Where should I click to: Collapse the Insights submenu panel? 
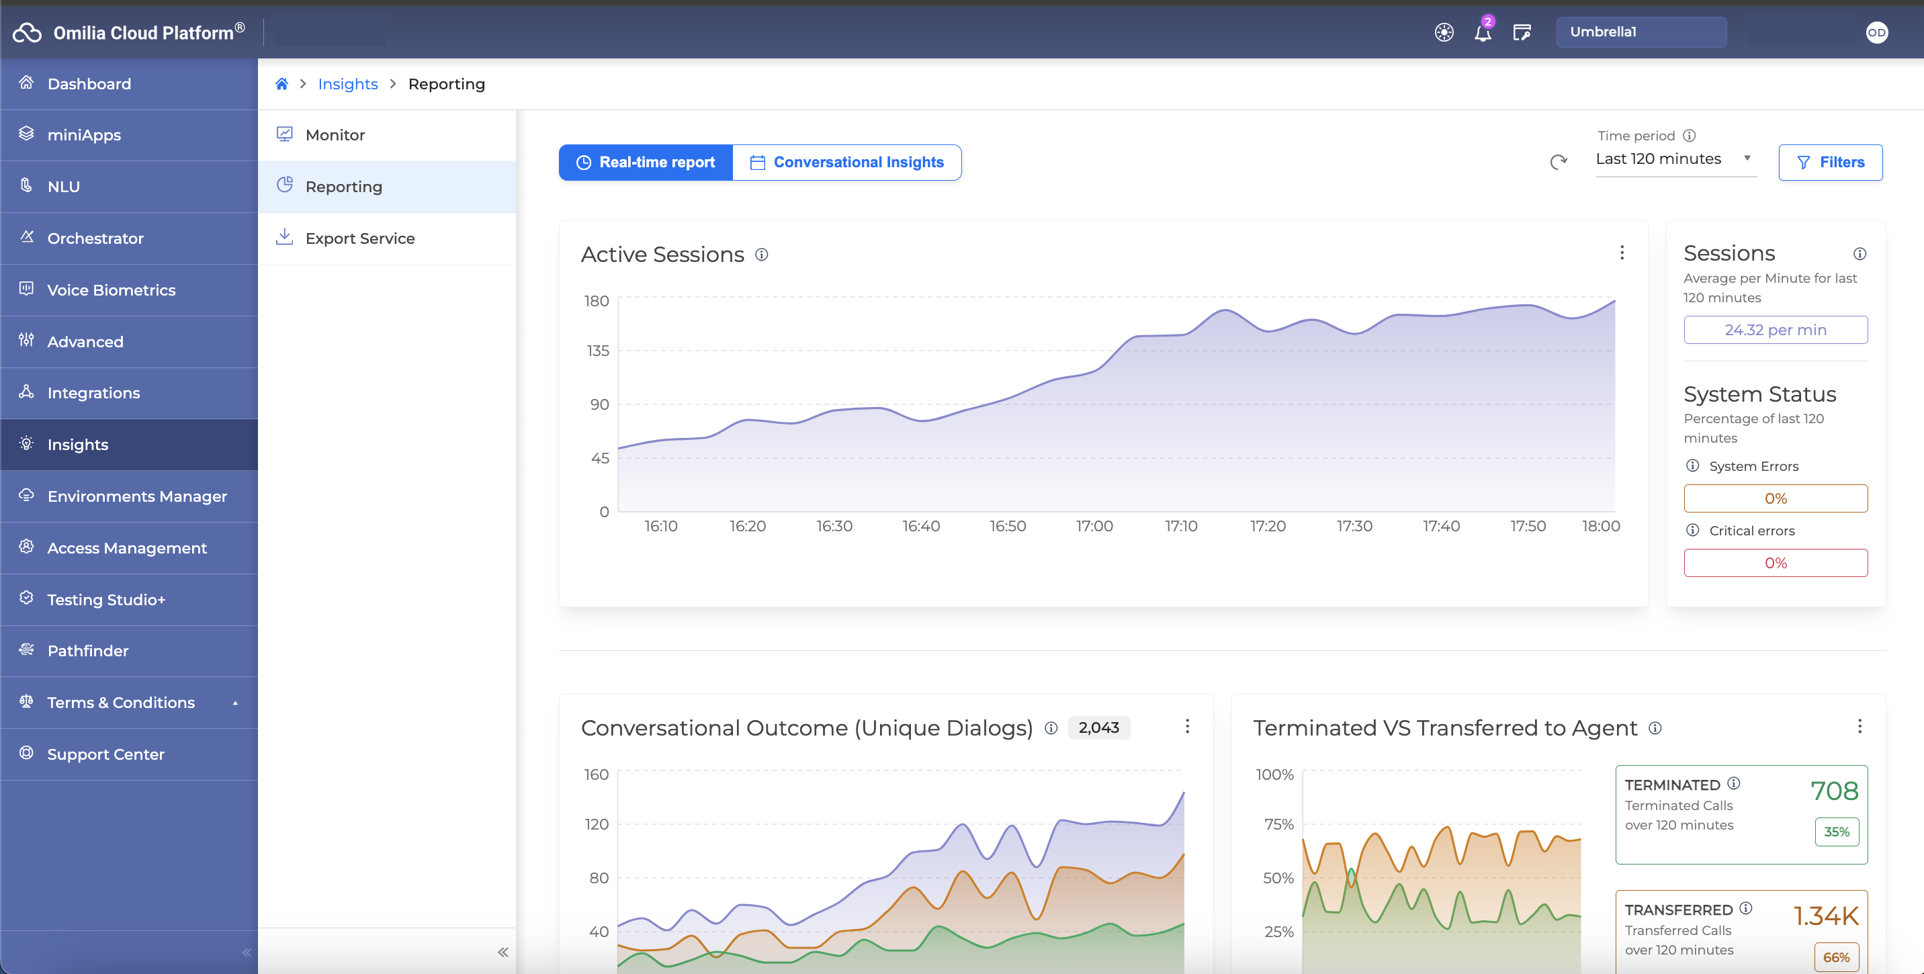tap(502, 953)
